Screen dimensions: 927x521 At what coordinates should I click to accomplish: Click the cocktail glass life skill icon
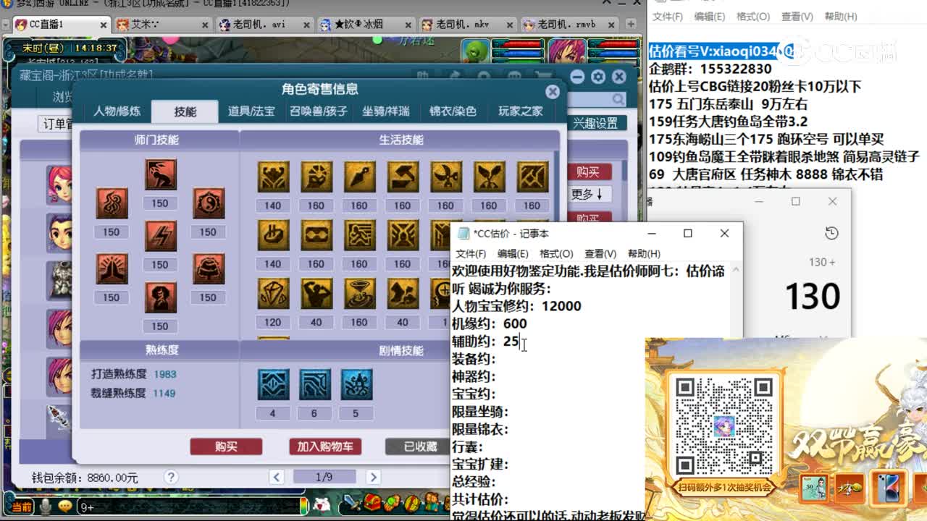[359, 294]
